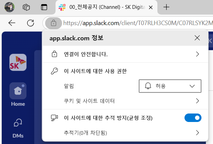Click the 이 사이트에 대한 사용 권한 heading

[x=95, y=71]
